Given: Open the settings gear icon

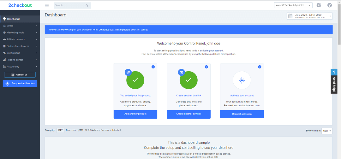Looking at the screenshot, I should coord(319,5).
